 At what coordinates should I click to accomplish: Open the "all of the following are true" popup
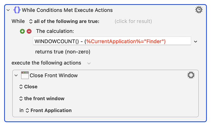coord(64,21)
